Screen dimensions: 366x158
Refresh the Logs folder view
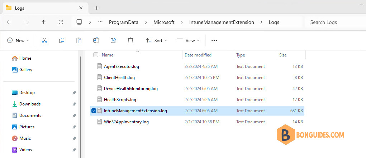pyautogui.click(x=61, y=22)
